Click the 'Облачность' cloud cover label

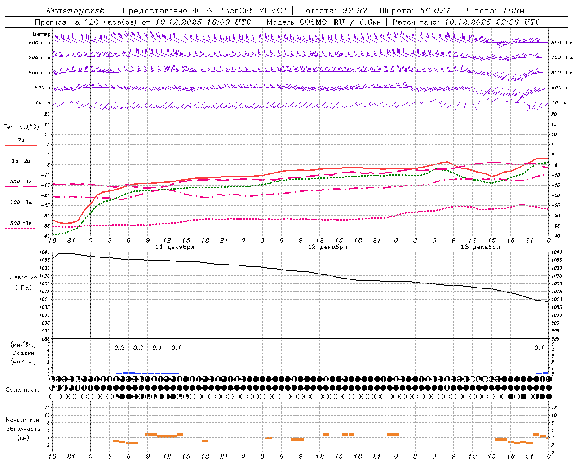23,389
